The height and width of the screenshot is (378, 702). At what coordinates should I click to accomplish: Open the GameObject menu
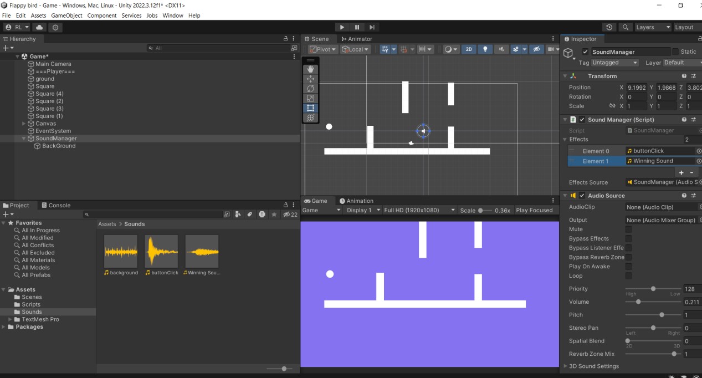tap(66, 16)
